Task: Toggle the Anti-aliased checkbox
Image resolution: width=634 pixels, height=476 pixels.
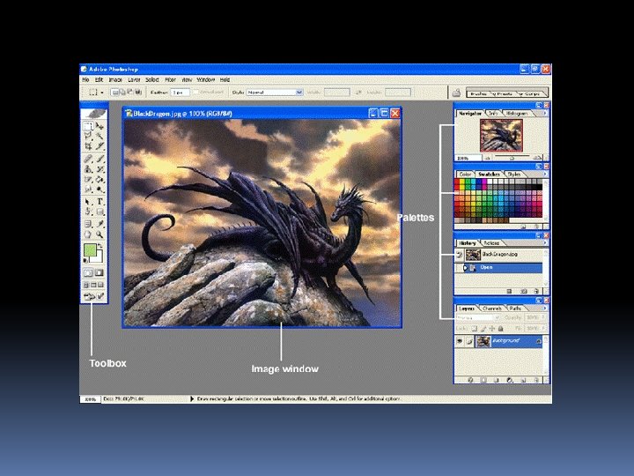Action: [196, 93]
